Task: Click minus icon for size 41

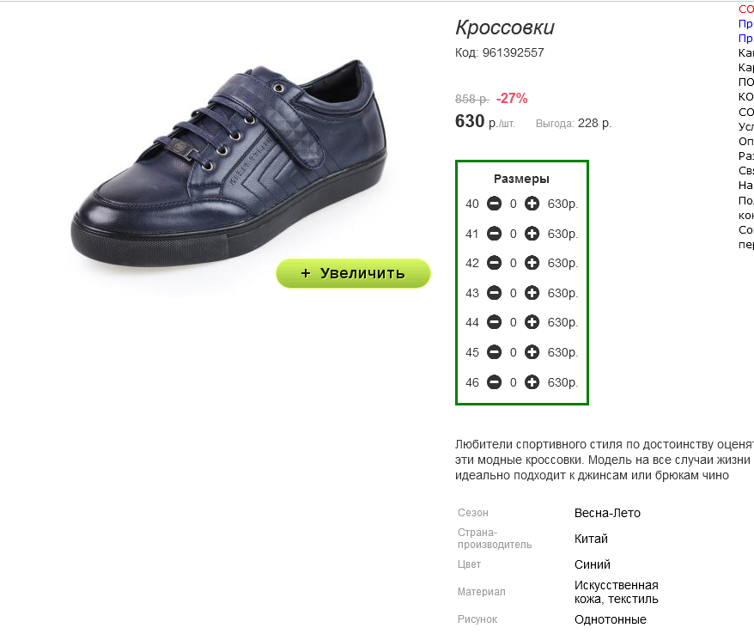Action: pos(494,234)
